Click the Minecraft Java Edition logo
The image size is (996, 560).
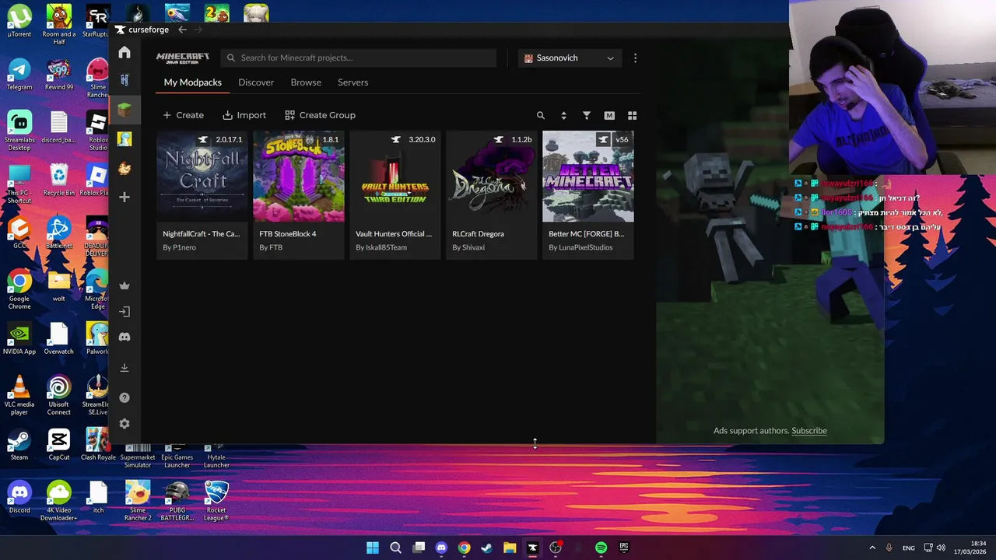pos(183,58)
